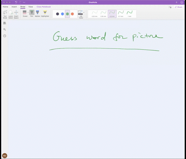Set pen thickness to 0.5 mm
Screen dimensions: 186x159
tap(112, 14)
